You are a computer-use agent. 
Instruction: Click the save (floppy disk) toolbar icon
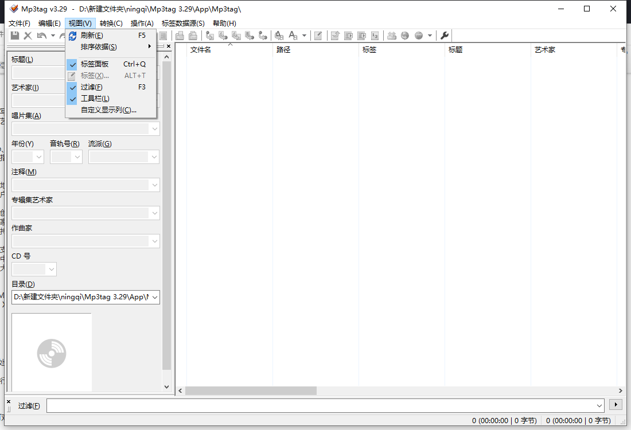coord(15,36)
